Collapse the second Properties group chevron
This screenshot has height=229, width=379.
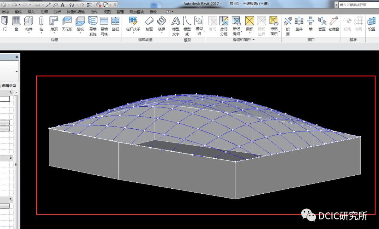coord(11,158)
